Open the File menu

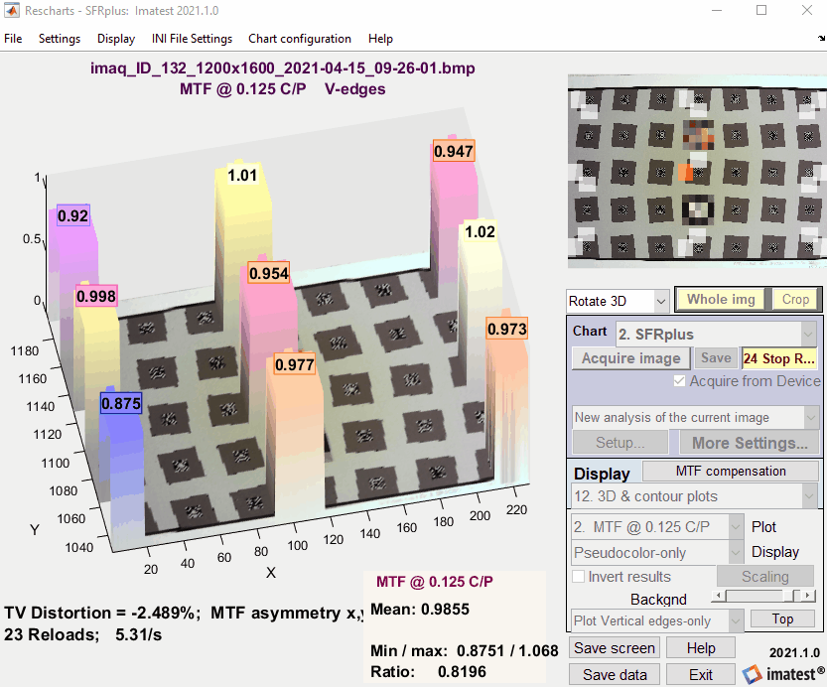[x=13, y=39]
